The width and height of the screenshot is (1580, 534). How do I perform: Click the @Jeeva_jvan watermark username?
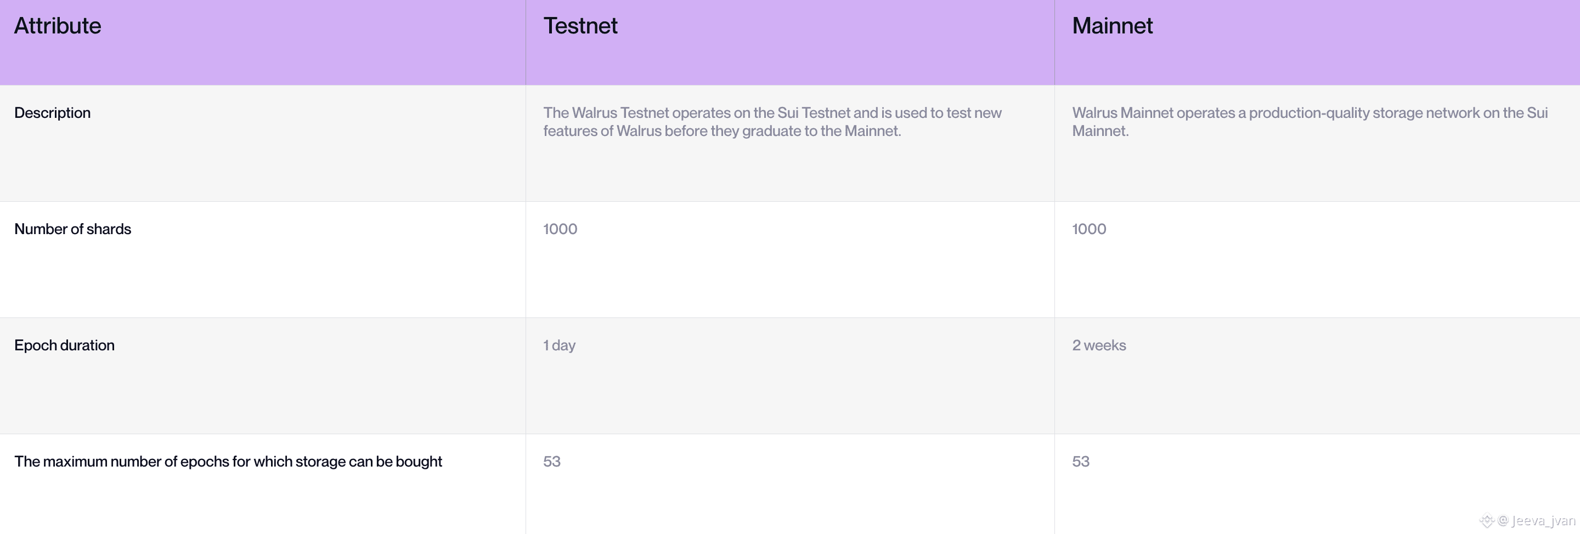(1537, 521)
